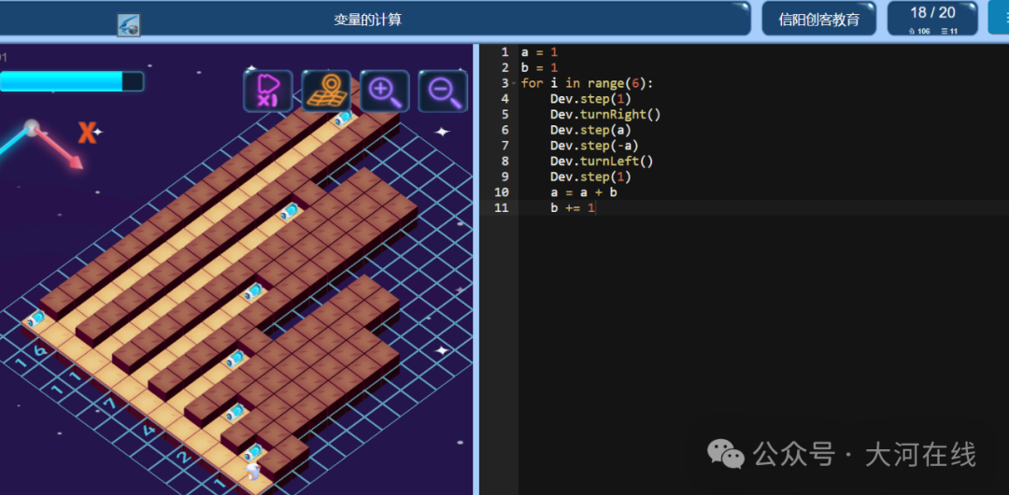Click the robot character on the map
Image resolution: width=1009 pixels, height=495 pixels.
[253, 471]
